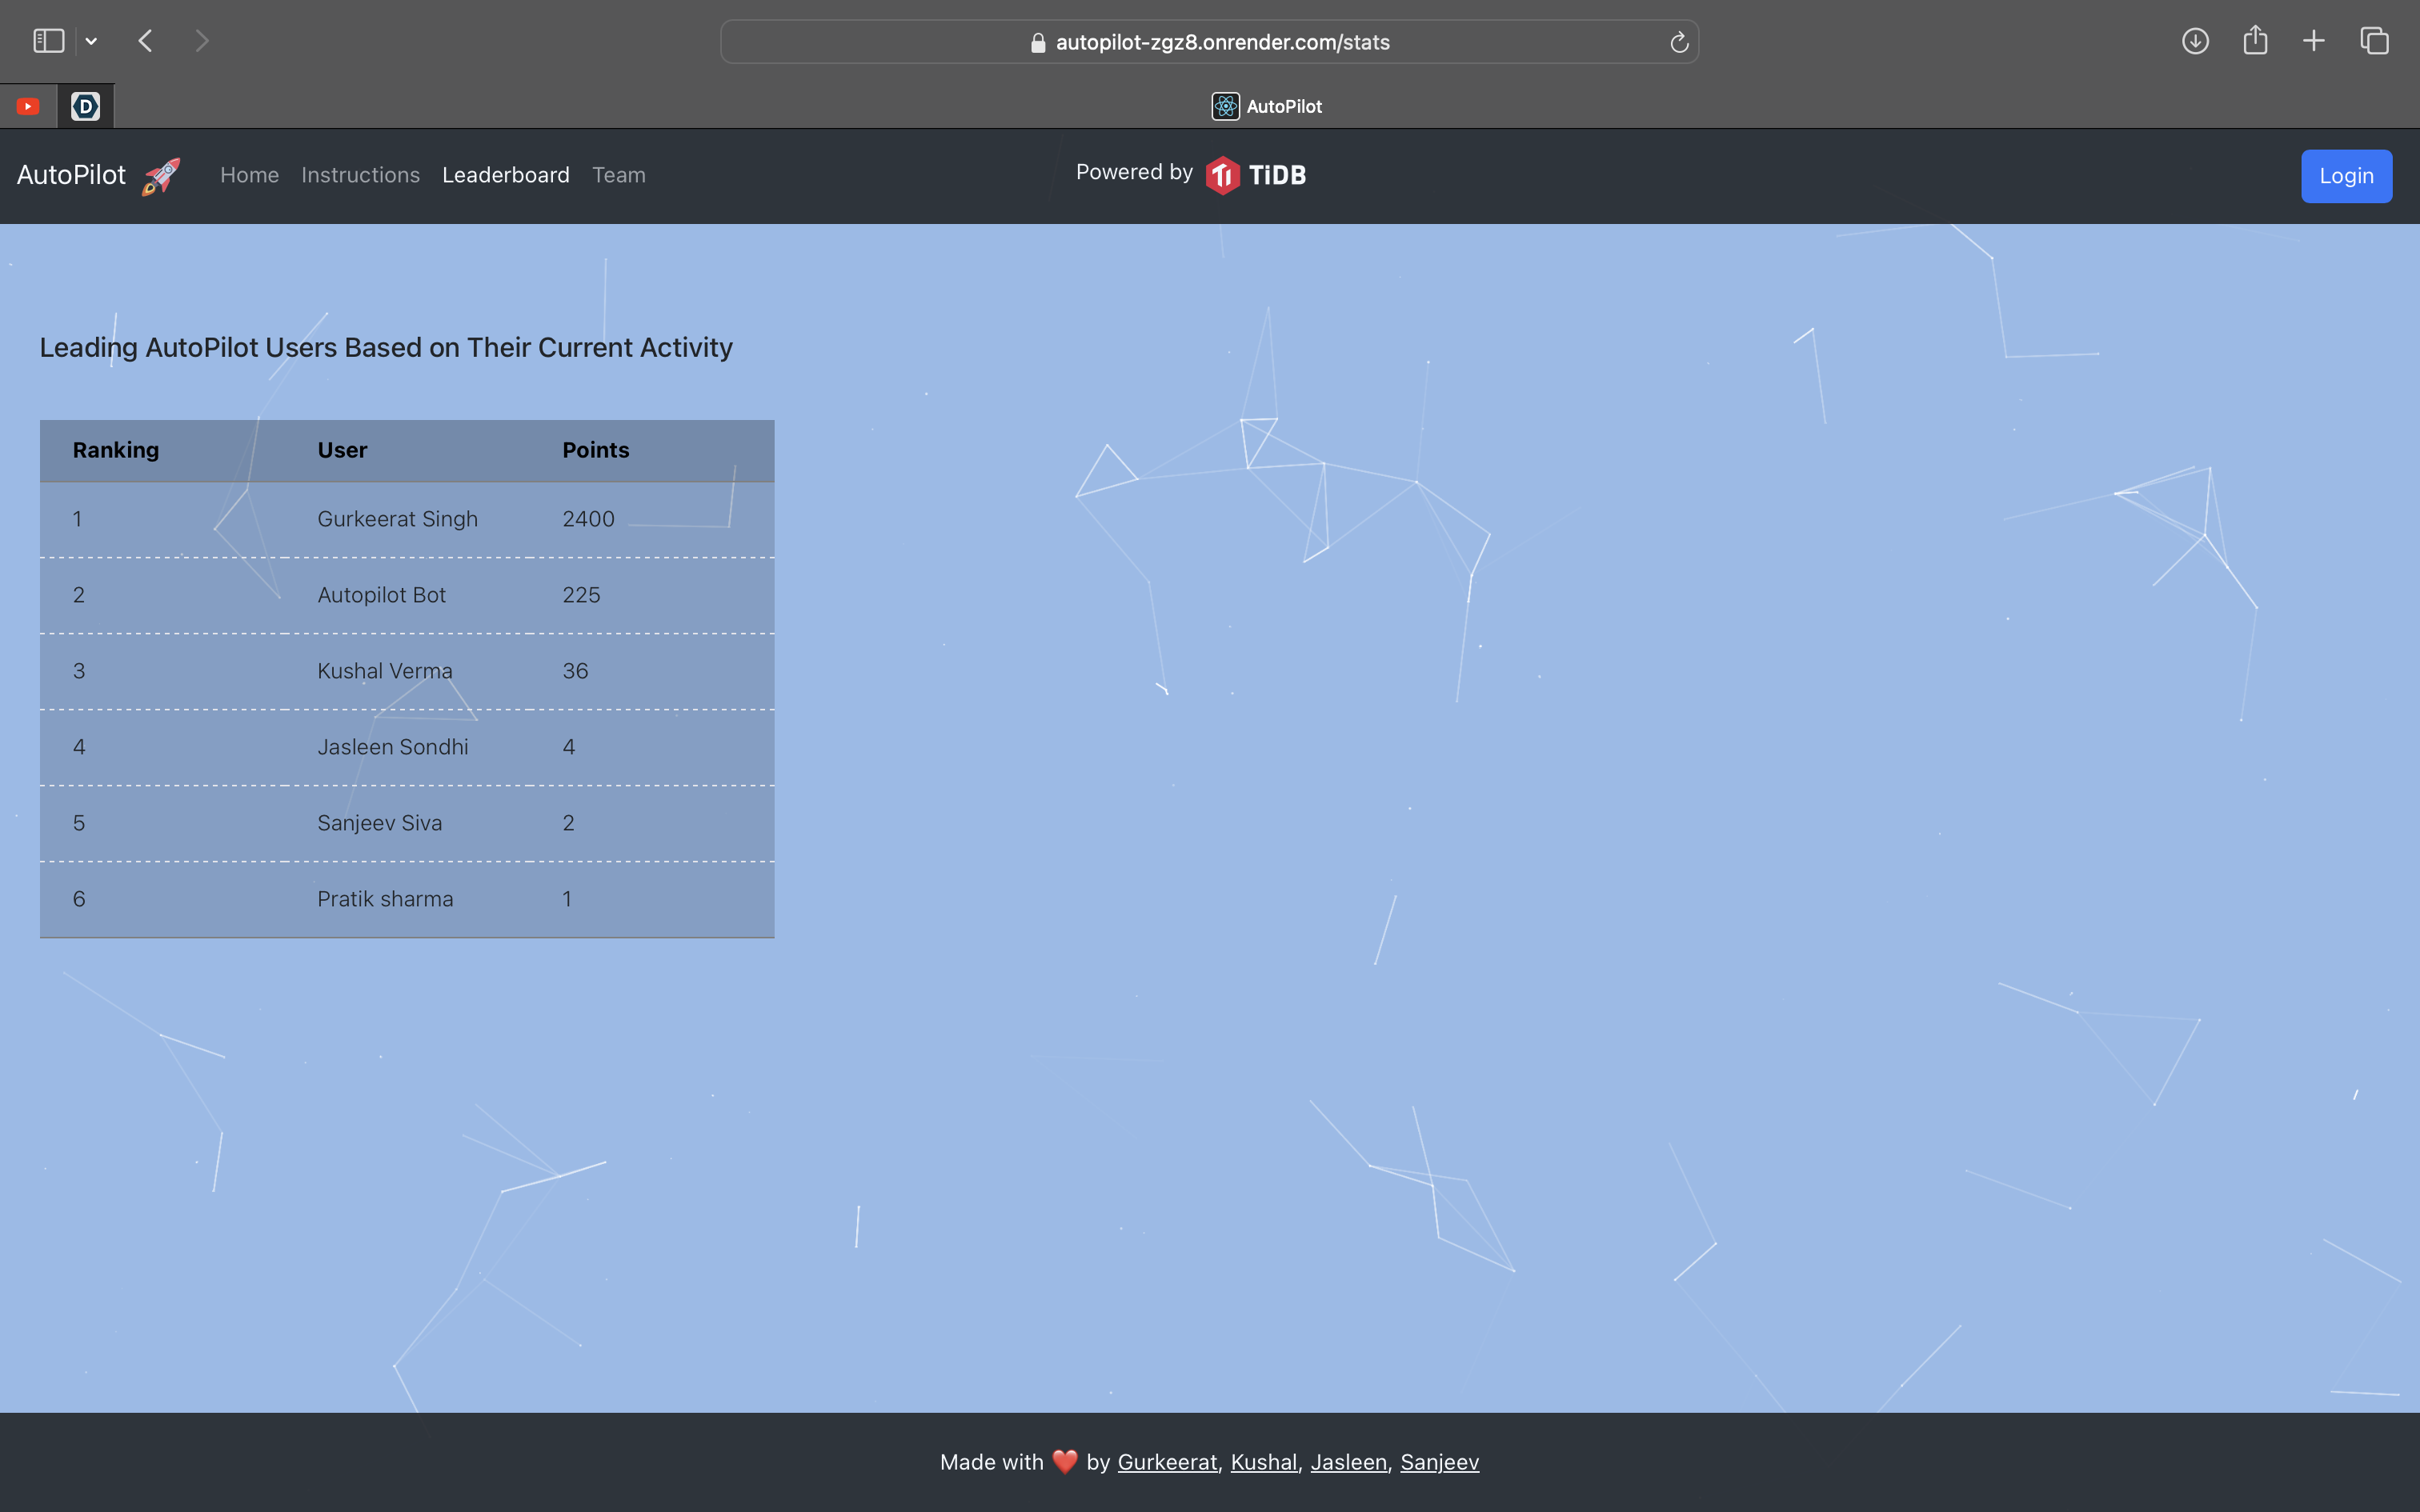Follow the Sanjeev footer link

click(x=1439, y=1462)
